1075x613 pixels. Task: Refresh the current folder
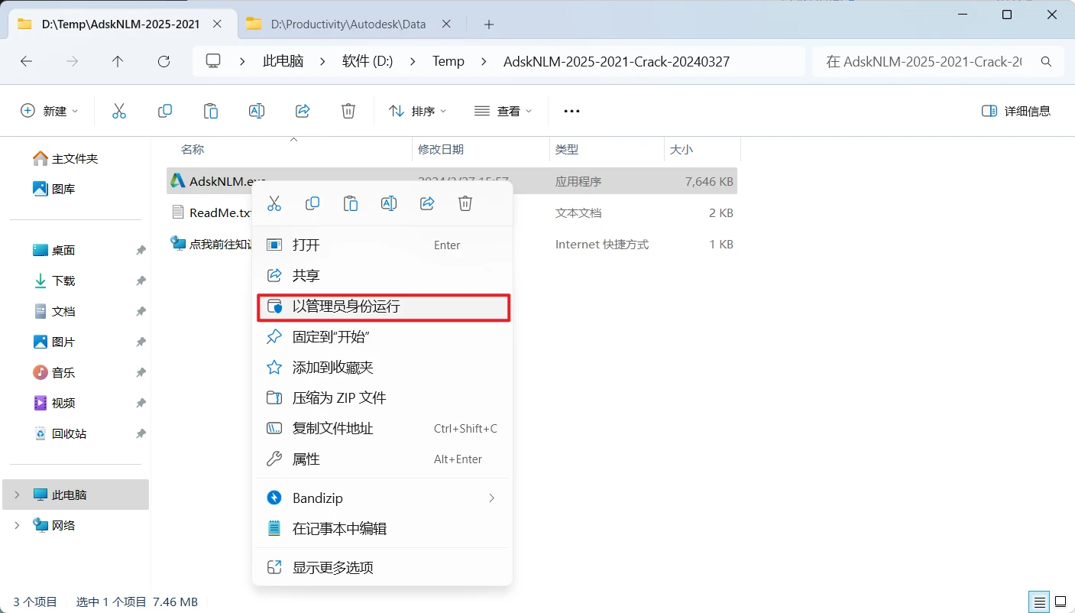[164, 61]
